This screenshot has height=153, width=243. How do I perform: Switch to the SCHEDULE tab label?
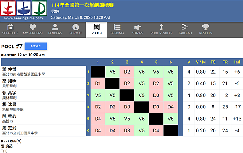[10, 33]
